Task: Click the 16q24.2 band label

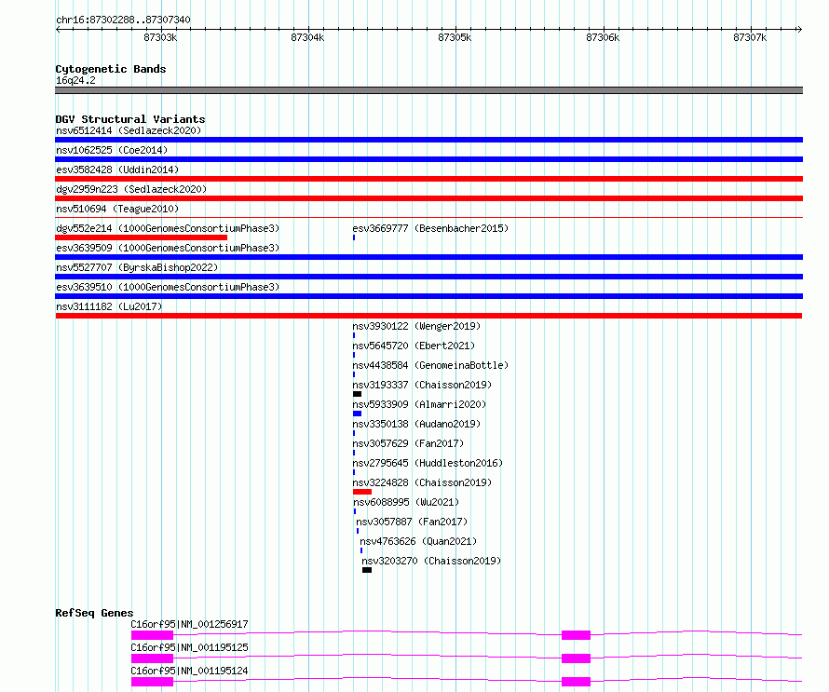Action: tap(75, 80)
